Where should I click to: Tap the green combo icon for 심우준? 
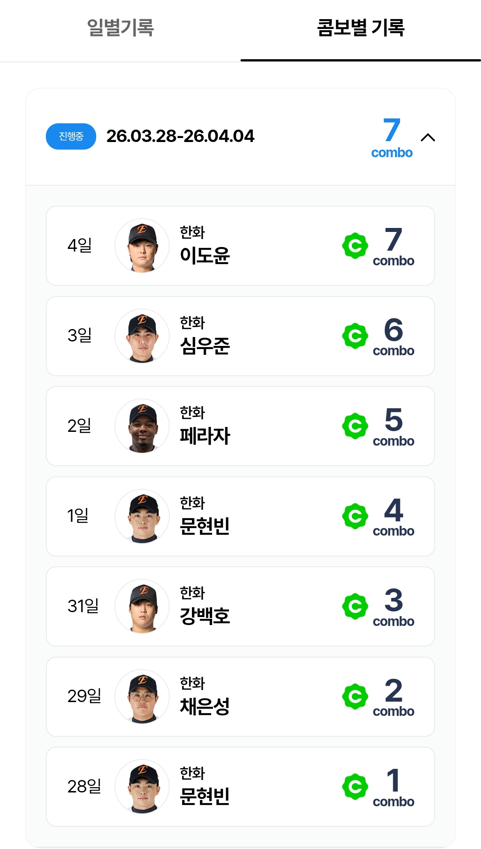click(x=355, y=336)
